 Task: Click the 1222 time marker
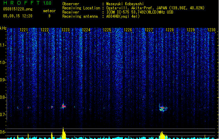point(45,30)
